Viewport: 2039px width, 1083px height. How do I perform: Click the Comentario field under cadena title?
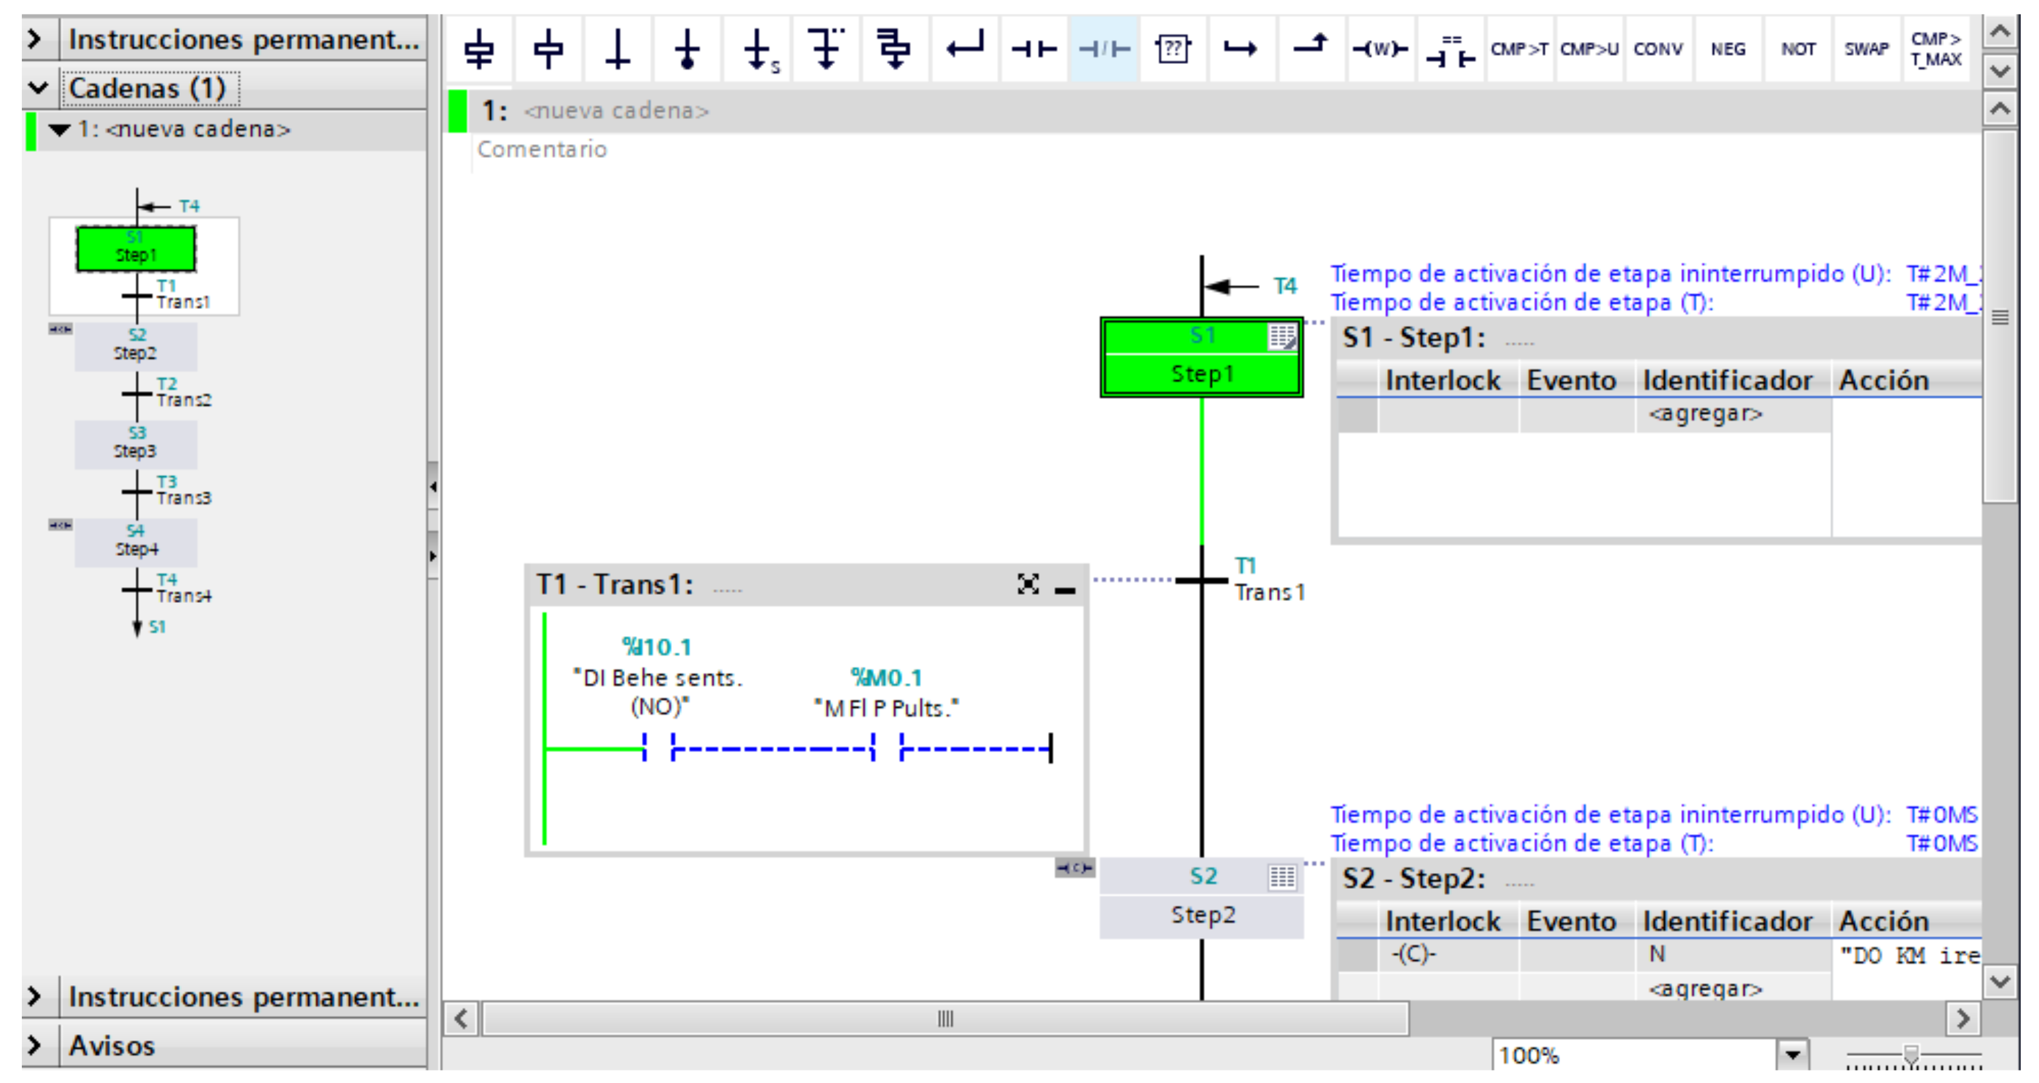click(x=542, y=150)
